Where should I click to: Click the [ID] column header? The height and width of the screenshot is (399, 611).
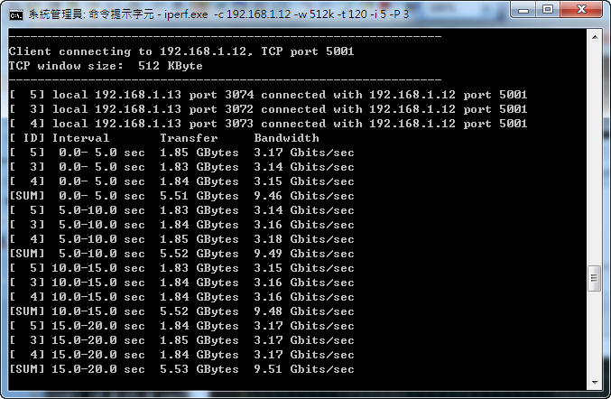(27, 138)
